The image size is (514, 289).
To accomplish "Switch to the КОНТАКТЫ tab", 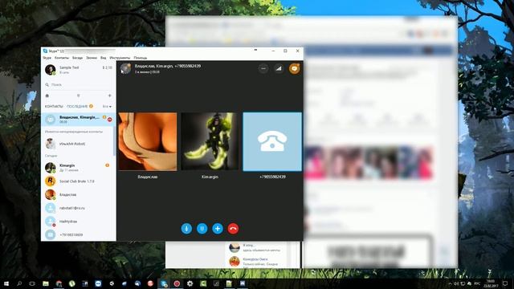I will [x=54, y=107].
